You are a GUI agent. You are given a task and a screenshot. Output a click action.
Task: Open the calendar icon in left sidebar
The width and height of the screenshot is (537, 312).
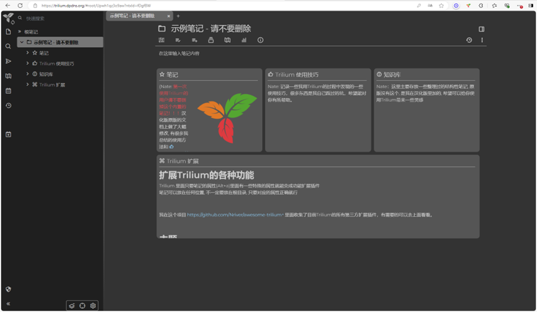[x=8, y=91]
